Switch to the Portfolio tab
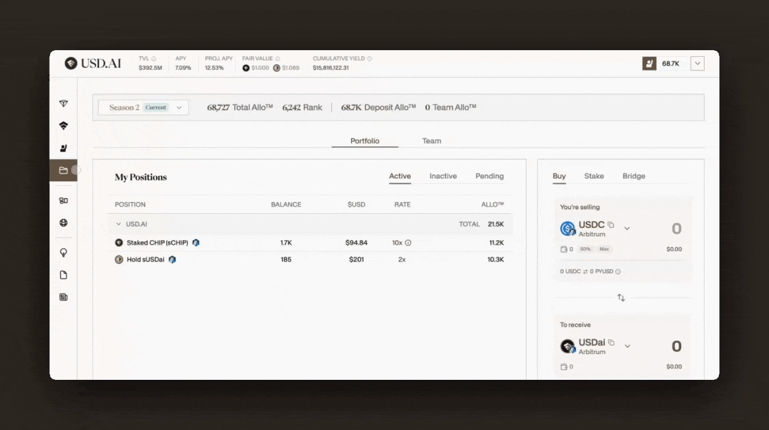Screen dimensions: 769x430 click(365, 141)
